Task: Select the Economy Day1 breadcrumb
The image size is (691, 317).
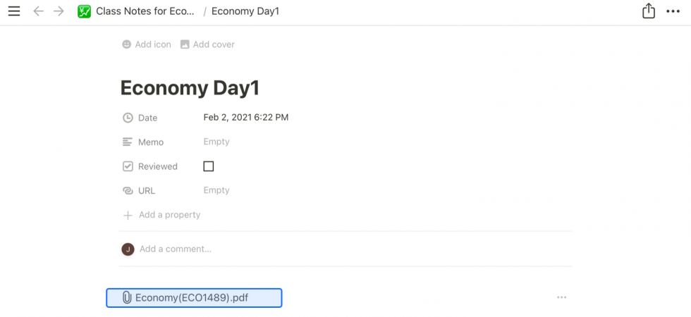Action: (245, 11)
